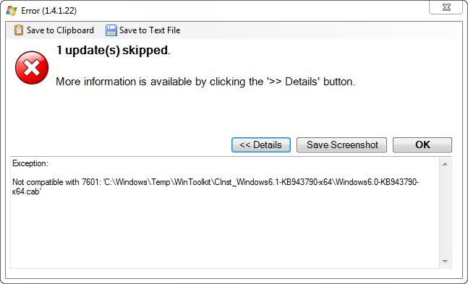Click the scrollbar track in the details pane
The height and width of the screenshot is (284, 468).
coord(445,212)
